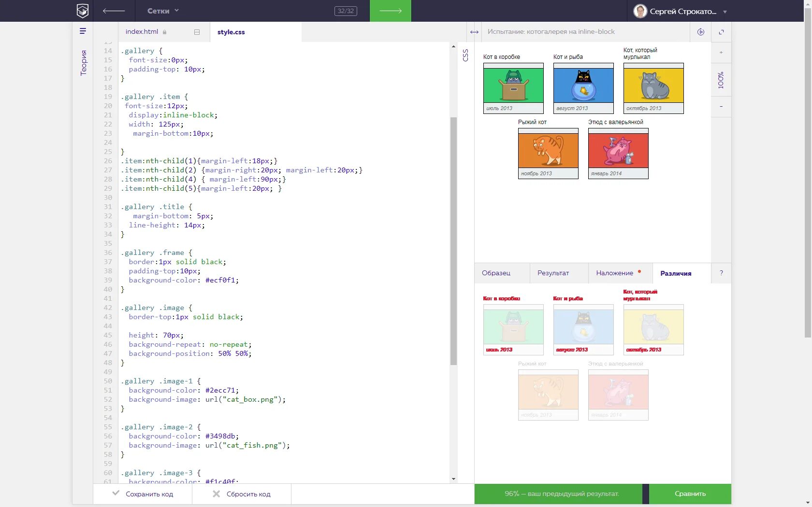Click the code editor vertical scrollbar thumb

[x=453, y=240]
